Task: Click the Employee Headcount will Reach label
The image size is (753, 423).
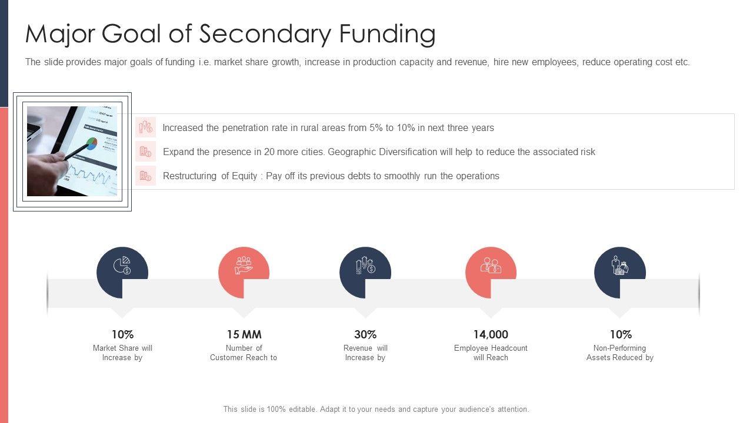Action: [x=491, y=352]
